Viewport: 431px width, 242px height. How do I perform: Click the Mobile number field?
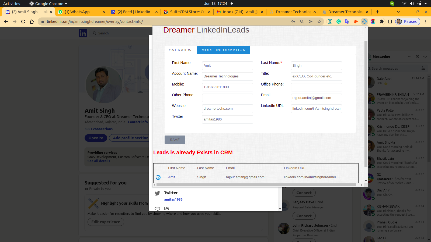[x=228, y=87]
